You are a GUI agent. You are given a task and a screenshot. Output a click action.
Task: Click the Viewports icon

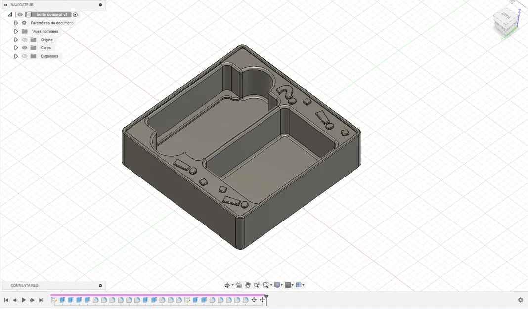(299, 285)
